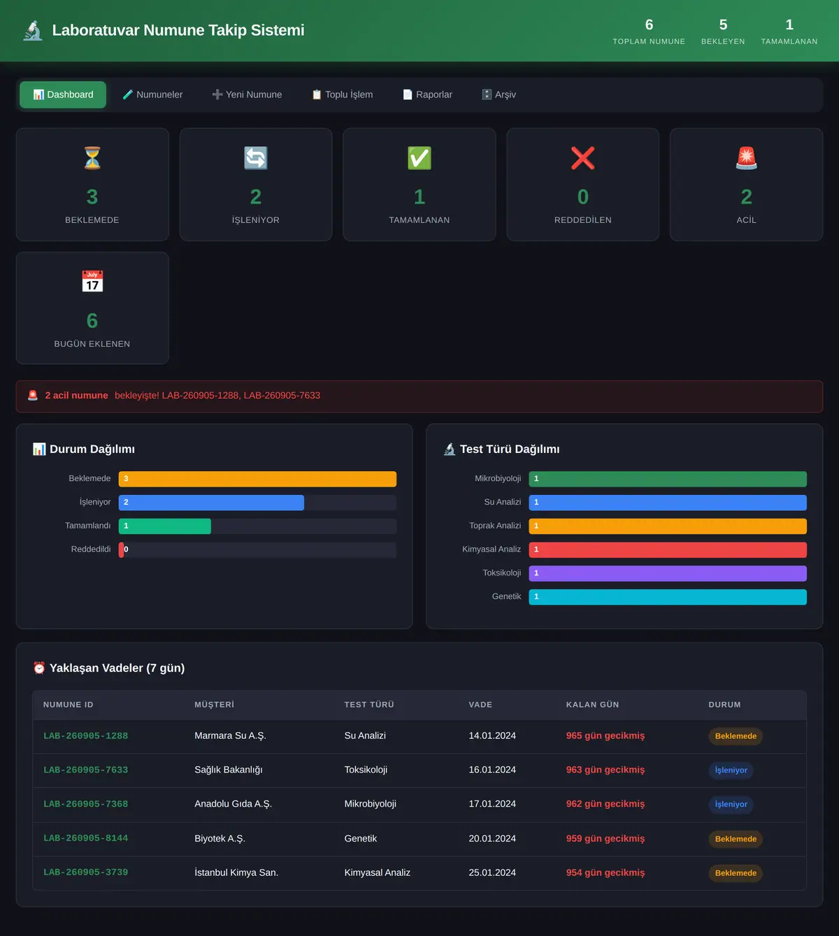Viewport: 839px width, 936px height.
Task: Click the purple Toksikoloji test bar
Action: [x=668, y=574]
